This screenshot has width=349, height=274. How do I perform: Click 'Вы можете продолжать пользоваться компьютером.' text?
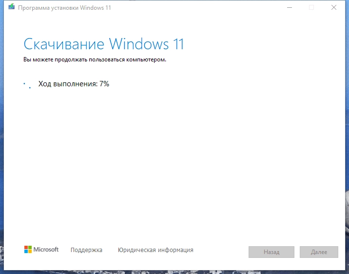point(95,59)
